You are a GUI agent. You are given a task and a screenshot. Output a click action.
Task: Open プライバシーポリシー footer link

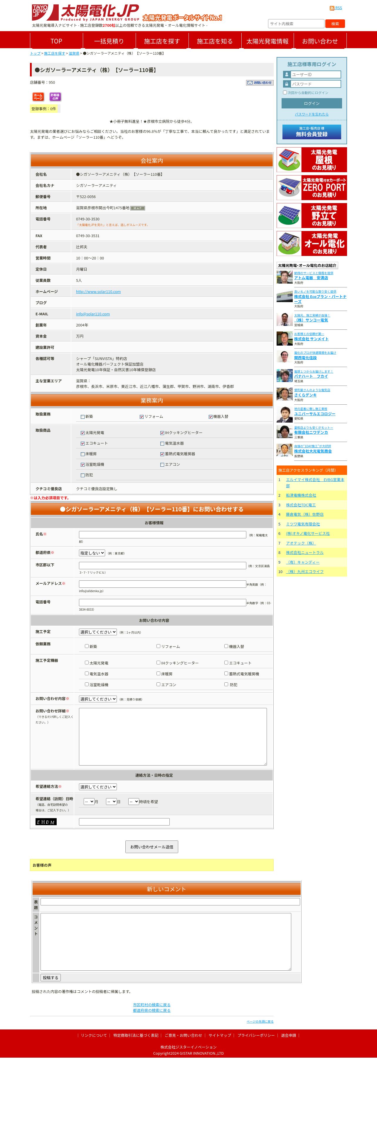[256, 1035]
